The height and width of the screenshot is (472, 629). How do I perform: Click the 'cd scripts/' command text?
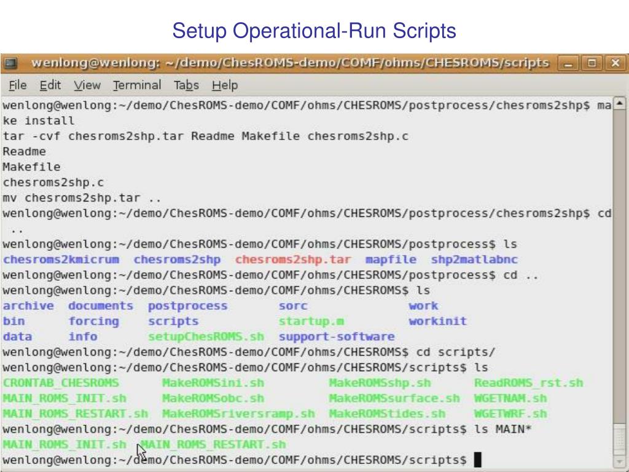tap(456, 352)
